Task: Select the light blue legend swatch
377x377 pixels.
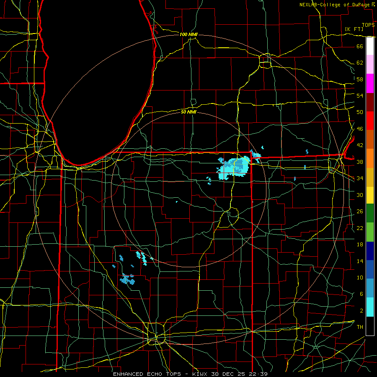Action: pyautogui.click(x=370, y=288)
